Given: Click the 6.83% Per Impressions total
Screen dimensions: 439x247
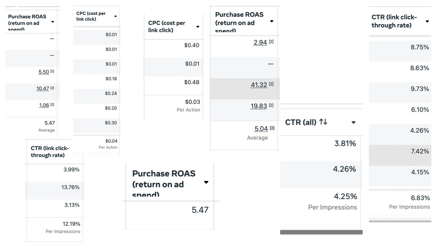Looking at the screenshot, I should coord(420,198).
